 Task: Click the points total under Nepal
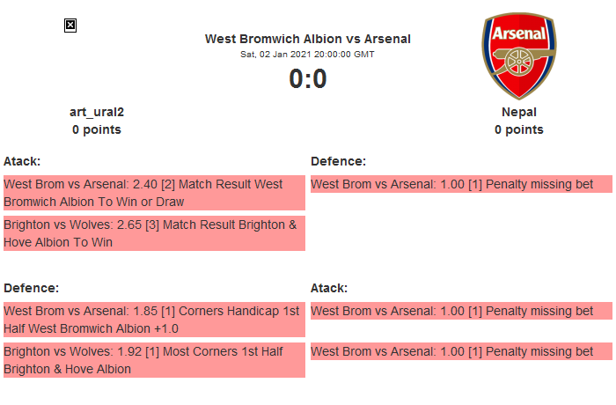[x=519, y=129]
